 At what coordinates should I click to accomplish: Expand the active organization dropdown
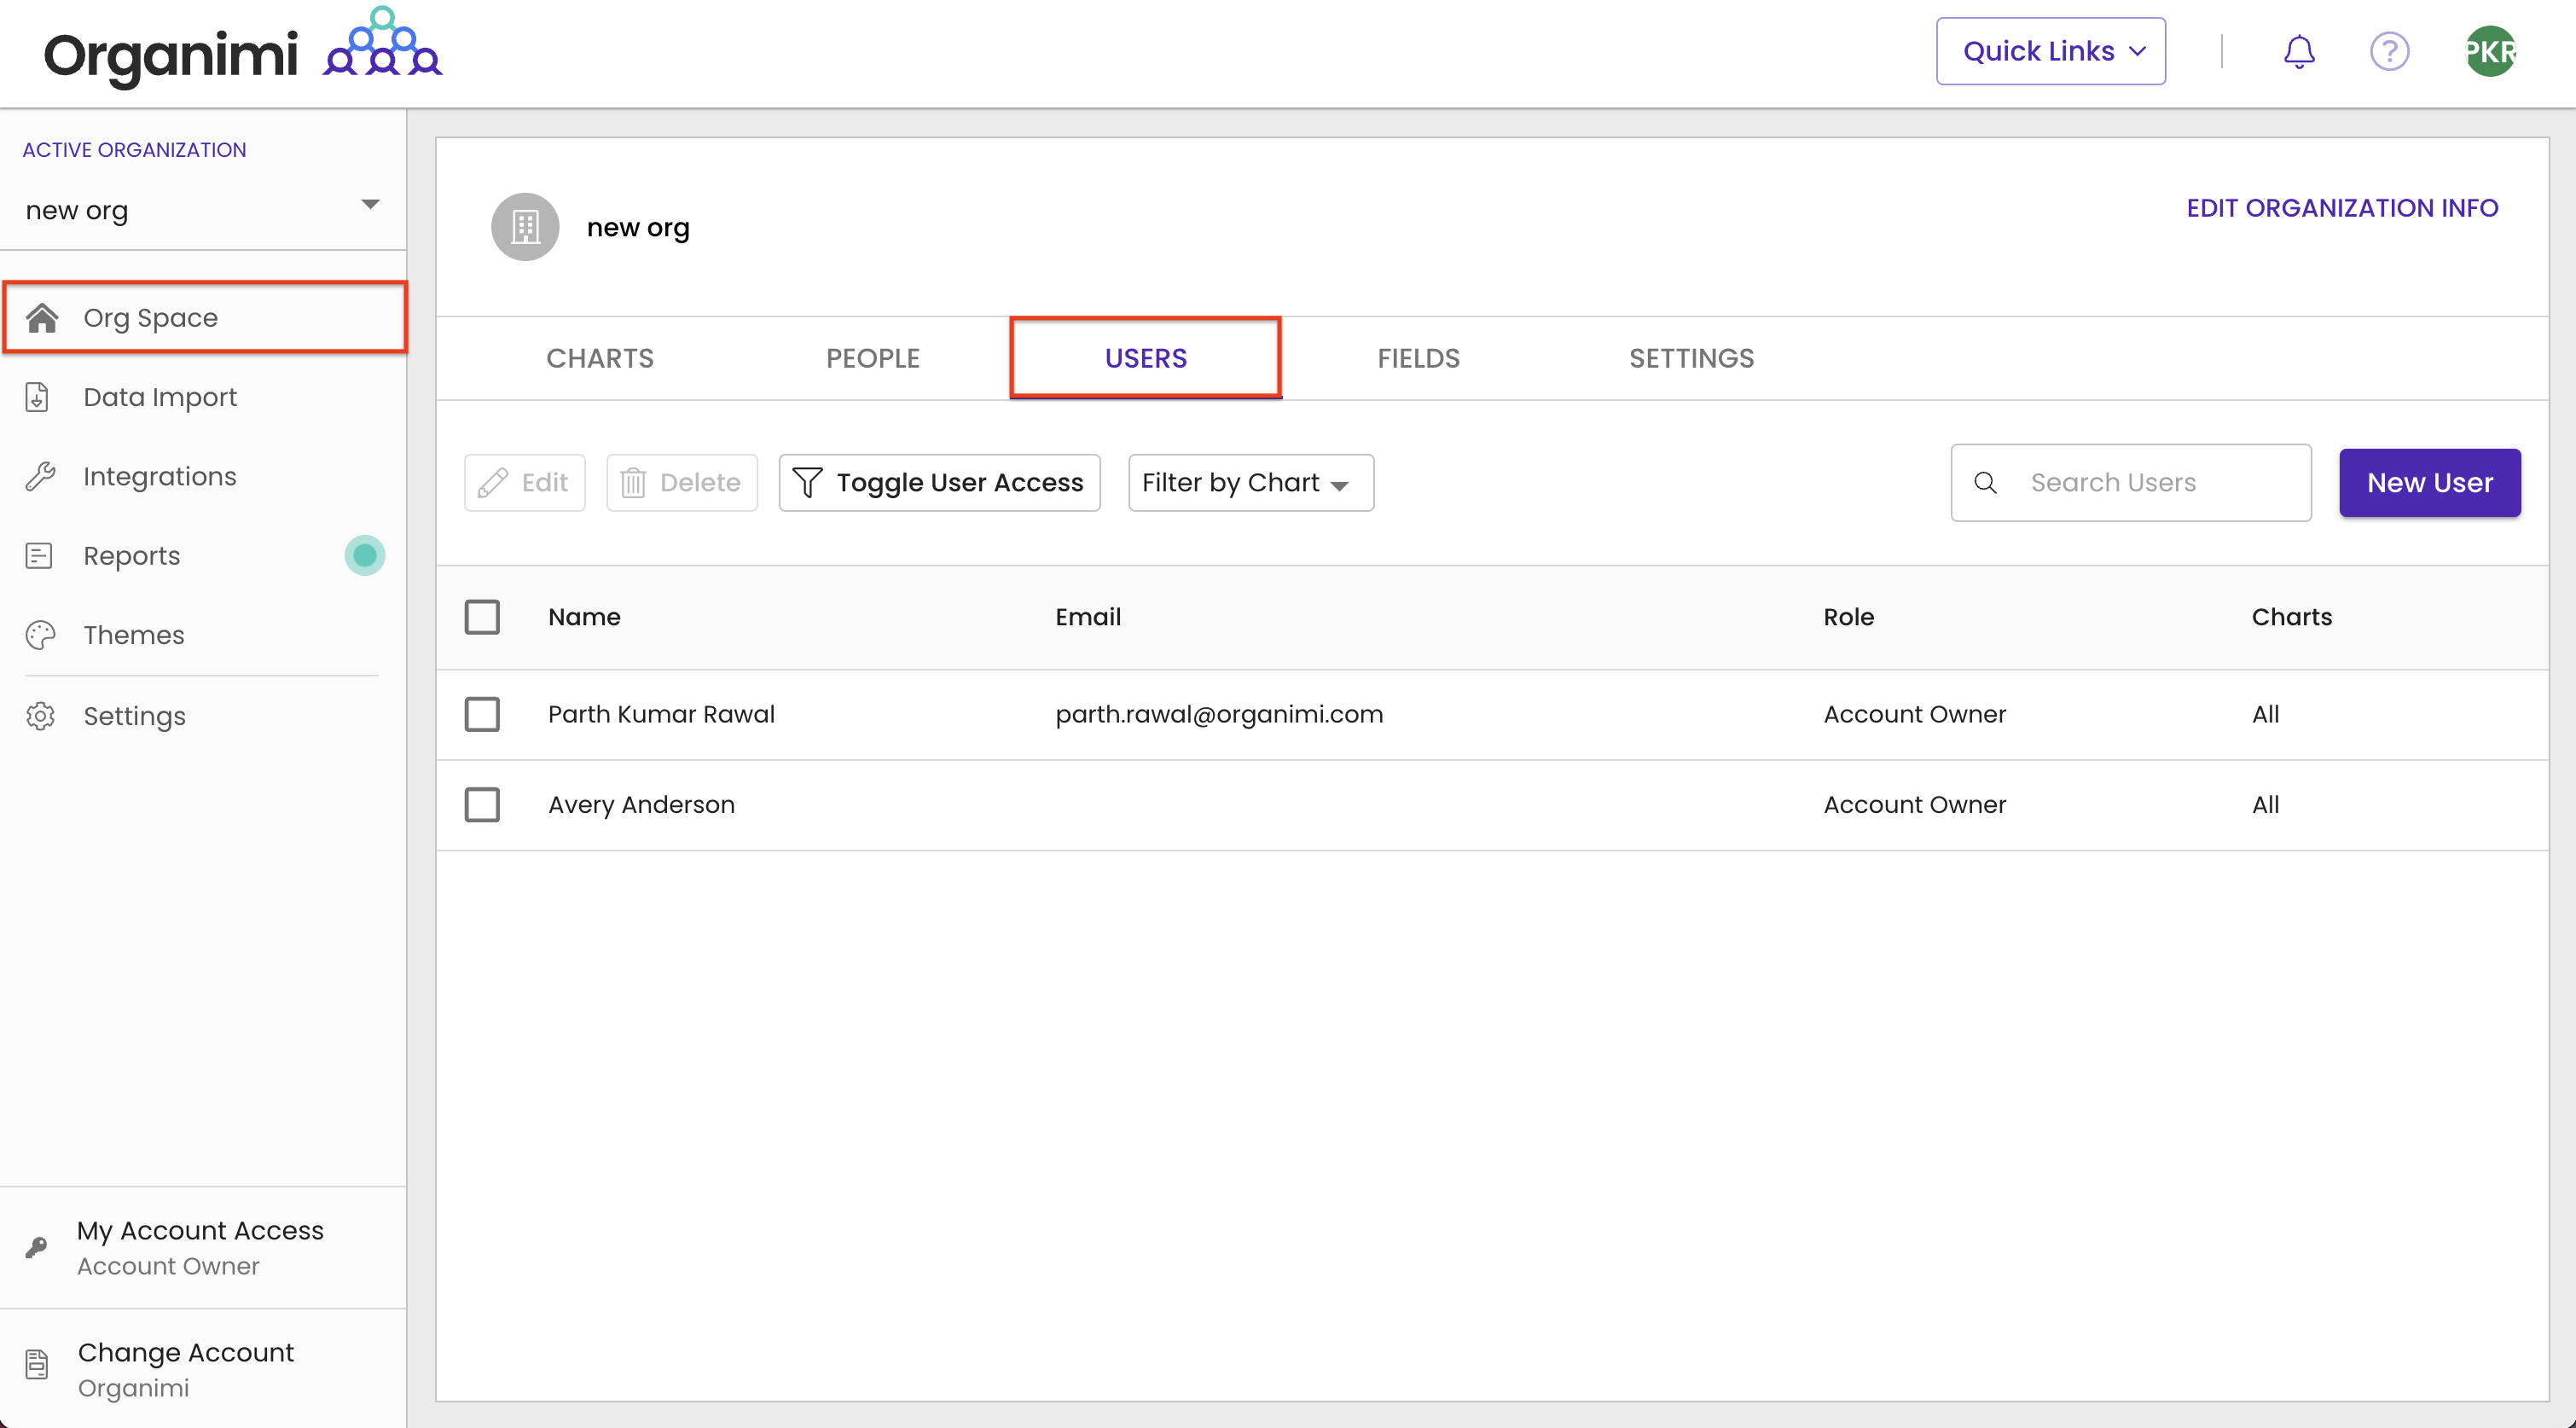coord(369,204)
